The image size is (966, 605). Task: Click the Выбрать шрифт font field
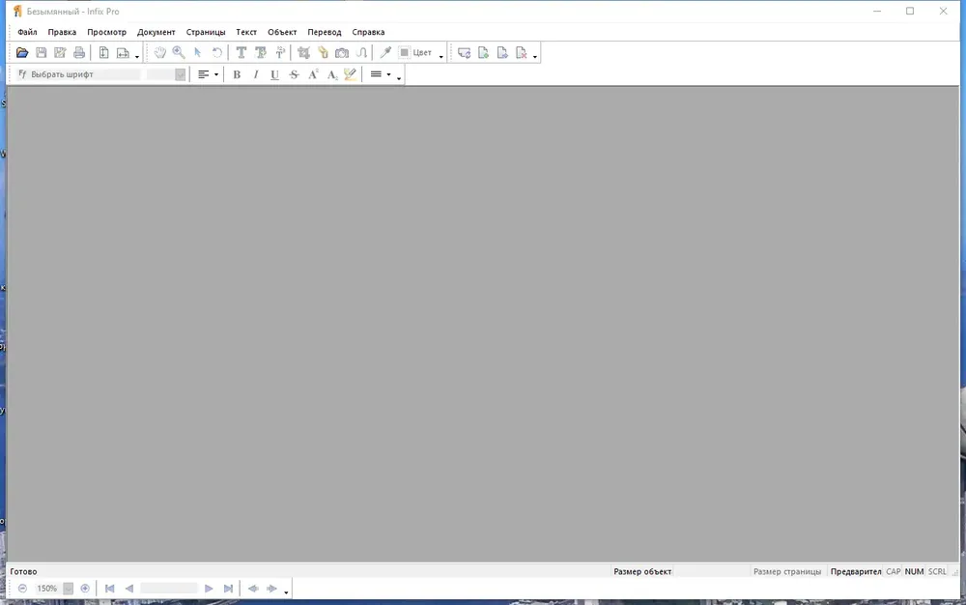(79, 74)
